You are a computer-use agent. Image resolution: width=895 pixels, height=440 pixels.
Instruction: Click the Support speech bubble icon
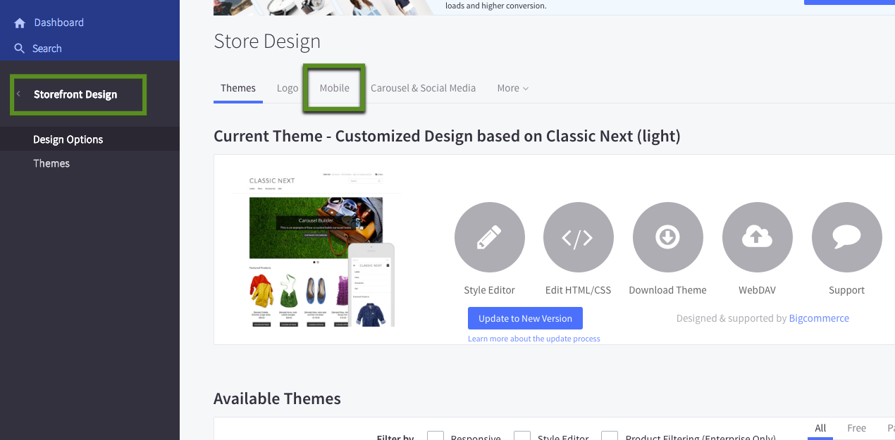point(846,237)
